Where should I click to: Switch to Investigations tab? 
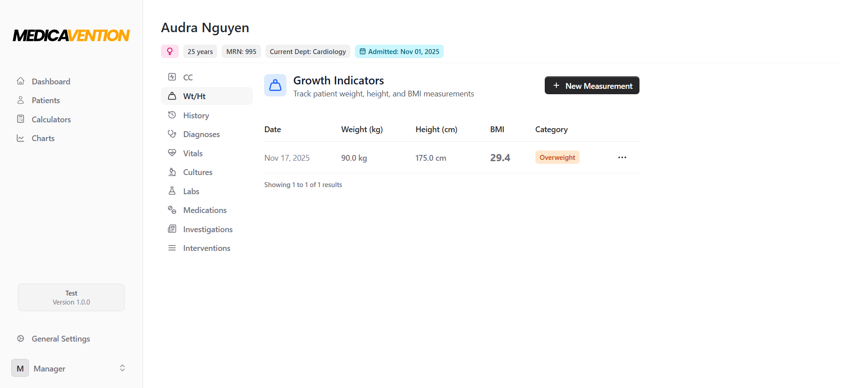pos(207,229)
